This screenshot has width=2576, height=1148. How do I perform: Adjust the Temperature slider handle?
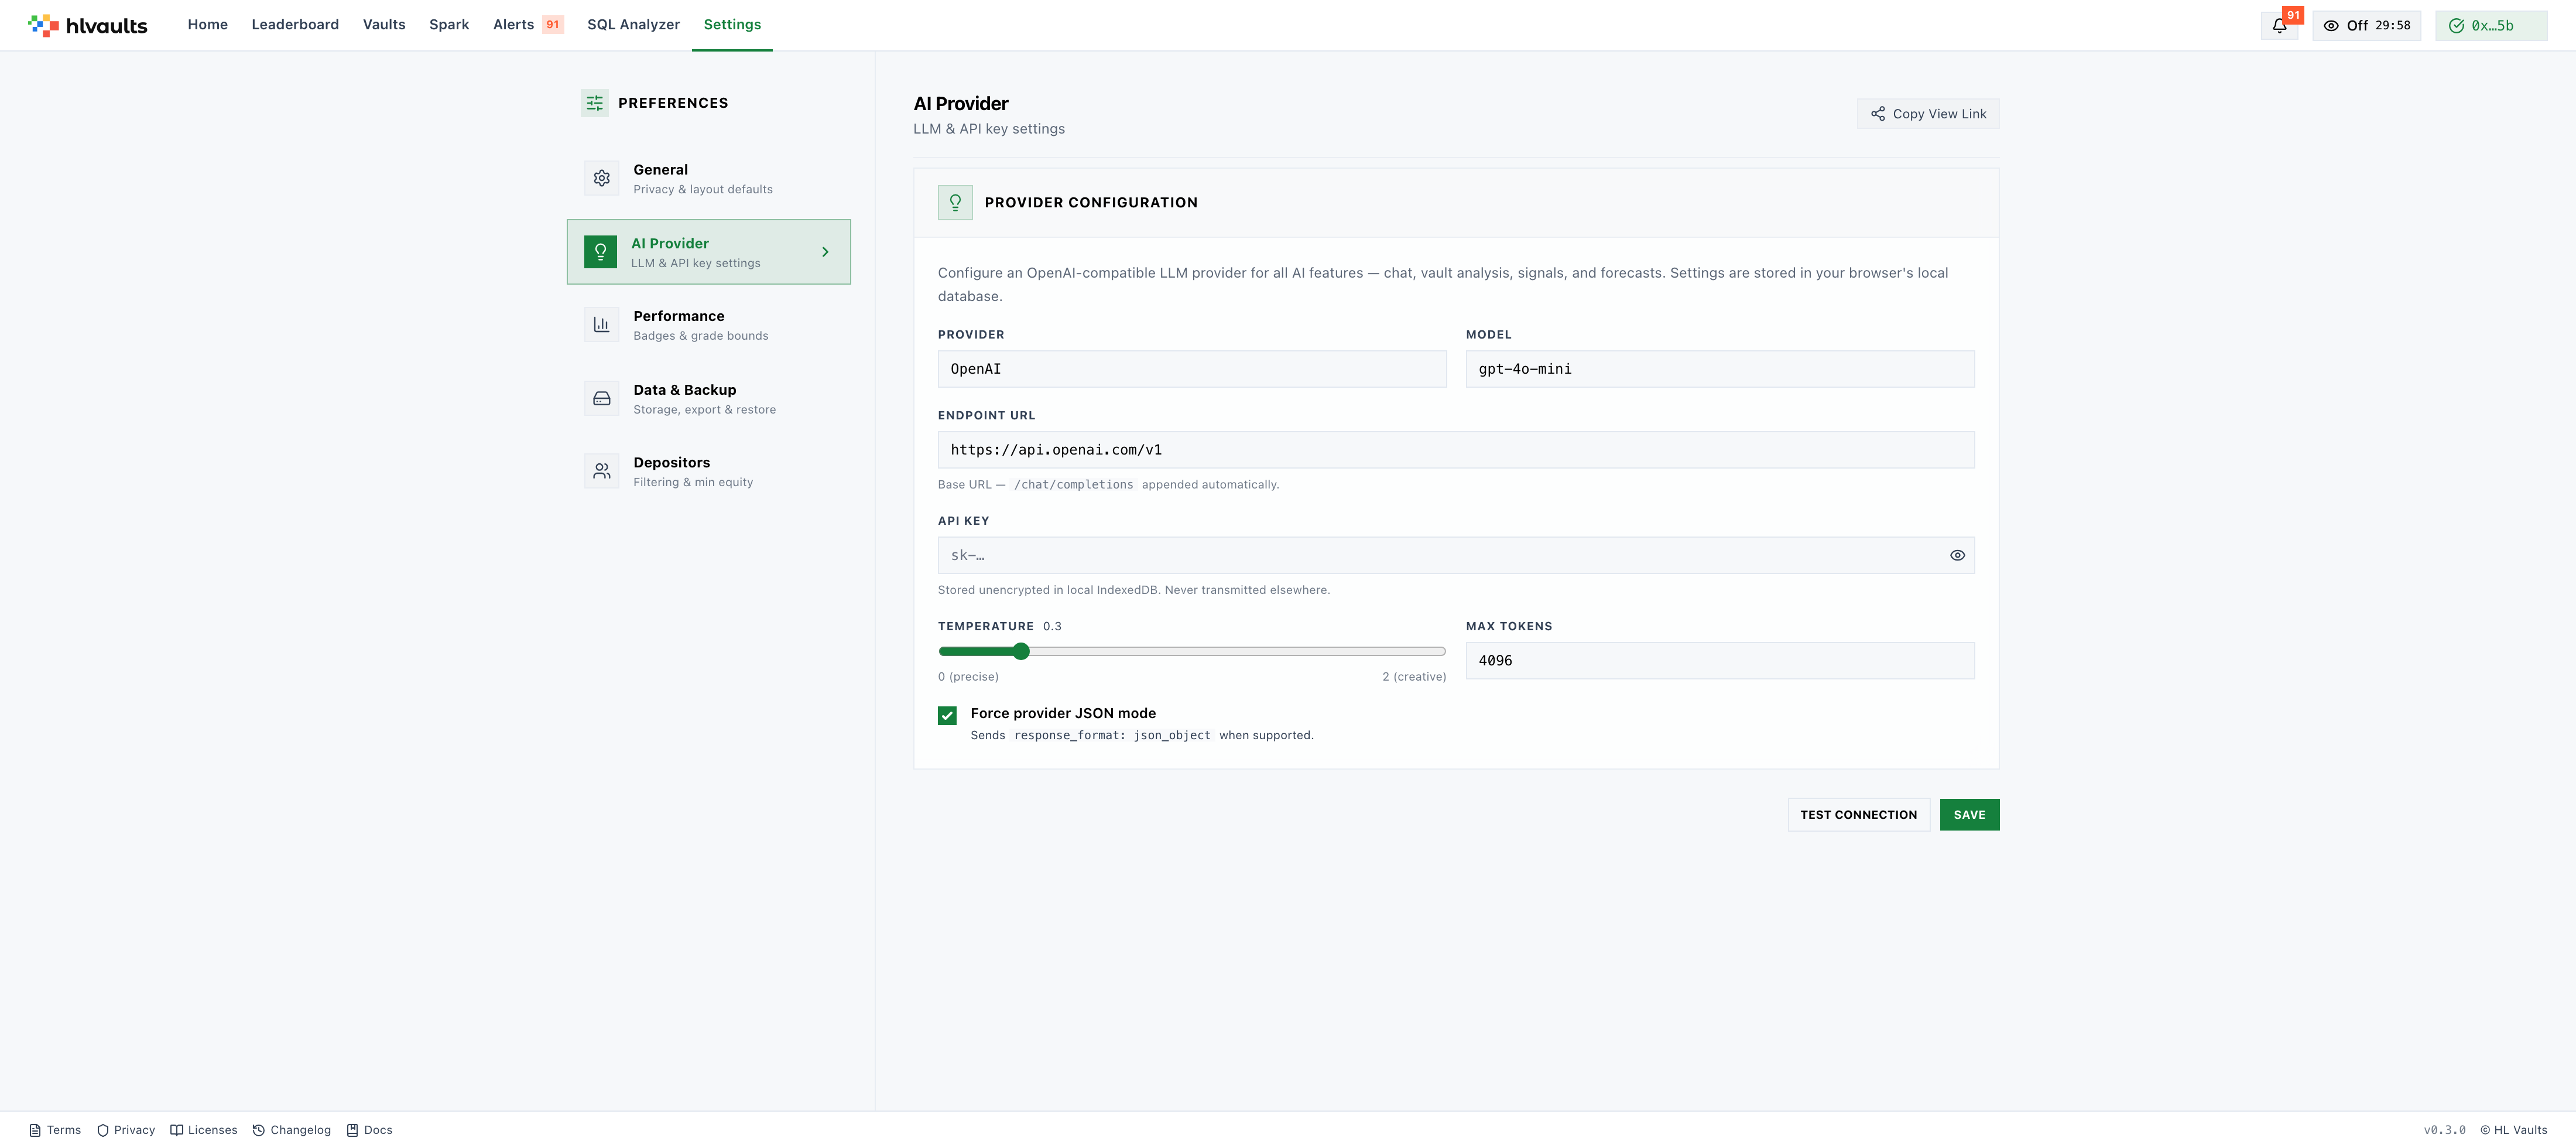tap(1021, 651)
